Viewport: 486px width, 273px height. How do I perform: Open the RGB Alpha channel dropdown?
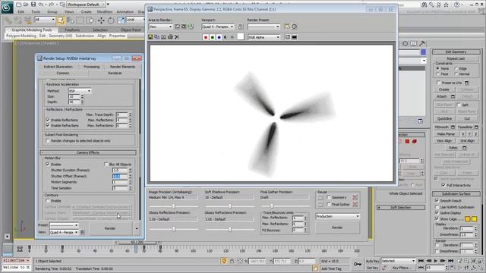pyautogui.click(x=264, y=37)
